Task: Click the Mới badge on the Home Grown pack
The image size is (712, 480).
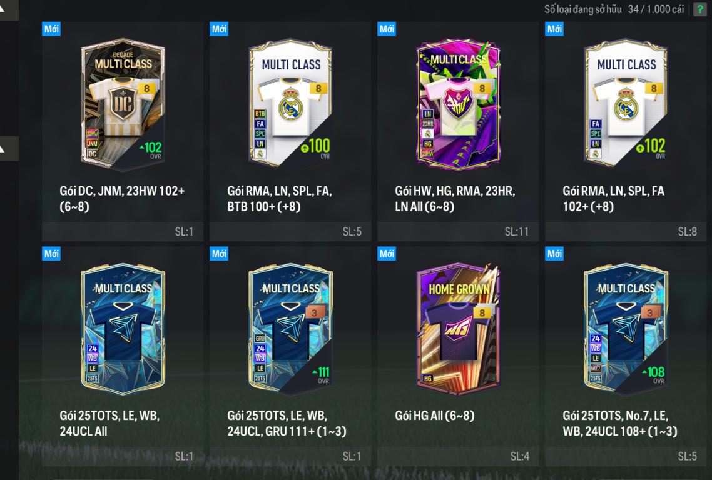Action: [387, 254]
